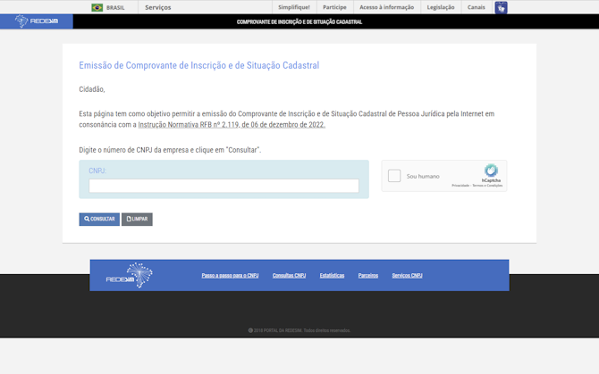Open the Estatísticas footer link
The width and height of the screenshot is (599, 374).
tap(332, 275)
